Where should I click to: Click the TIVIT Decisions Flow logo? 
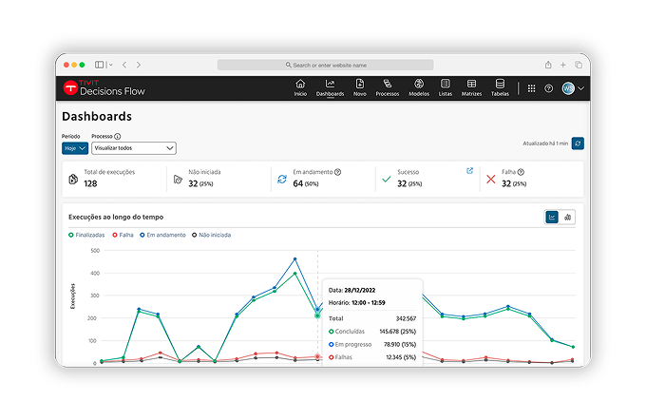pyautogui.click(x=104, y=88)
